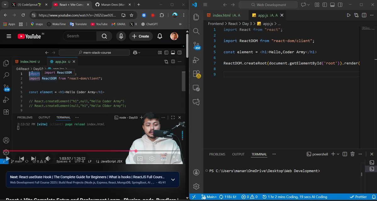Open the Run and Debug sidebar view
This screenshot has width=377, height=201.
tap(196, 59)
